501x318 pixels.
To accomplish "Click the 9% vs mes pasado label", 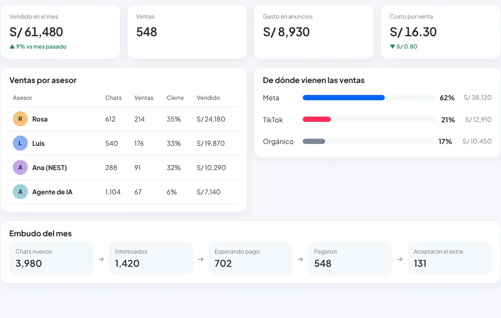I will tap(41, 47).
